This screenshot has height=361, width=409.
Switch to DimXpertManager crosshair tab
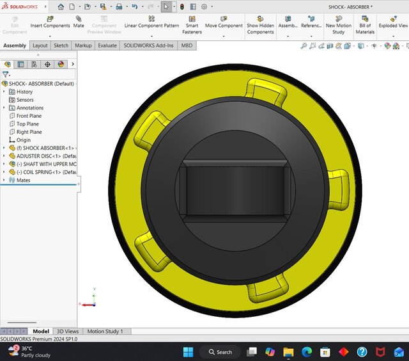tap(47, 64)
